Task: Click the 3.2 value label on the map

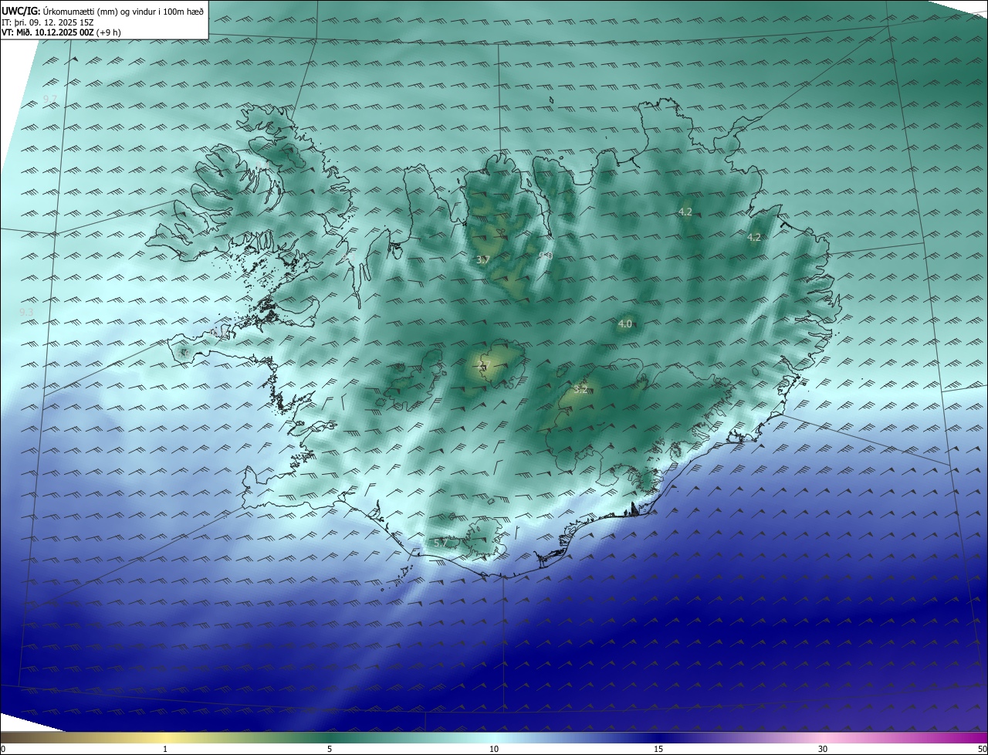Action: (x=581, y=390)
